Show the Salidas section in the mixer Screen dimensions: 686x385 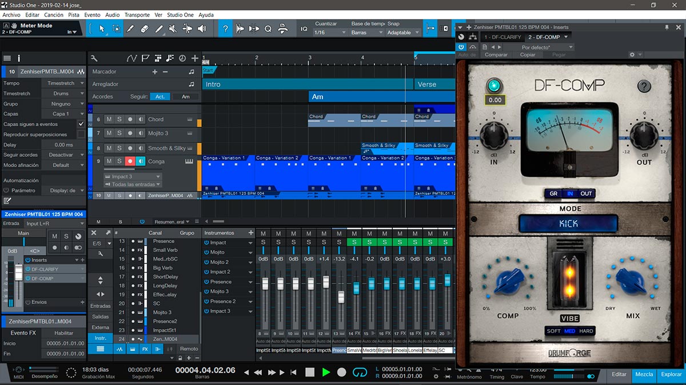pos(101,317)
